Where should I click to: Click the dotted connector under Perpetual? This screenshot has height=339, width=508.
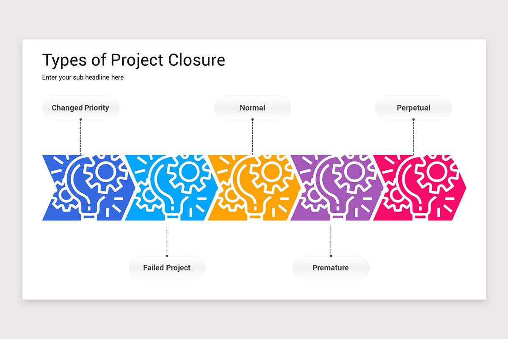414,136
